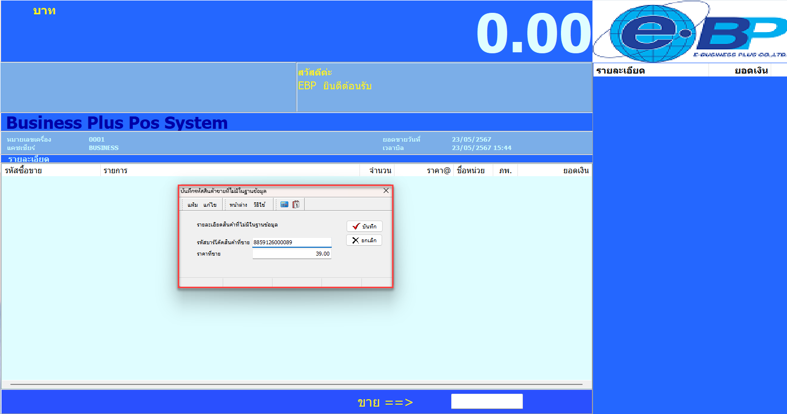Select the ภพ. column header
787x414 pixels.
coord(505,170)
